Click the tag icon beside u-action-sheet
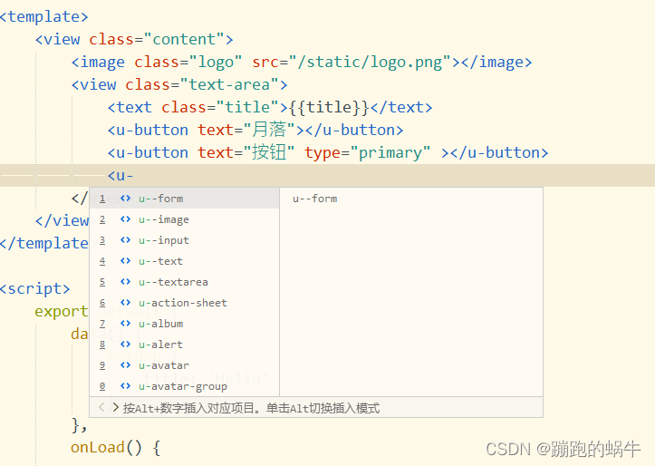The width and height of the screenshot is (655, 466). (x=125, y=303)
